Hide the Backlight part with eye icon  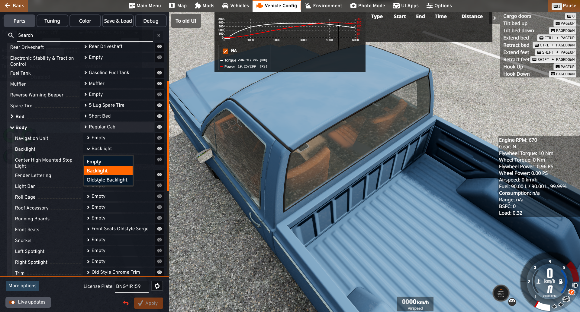pos(159,149)
